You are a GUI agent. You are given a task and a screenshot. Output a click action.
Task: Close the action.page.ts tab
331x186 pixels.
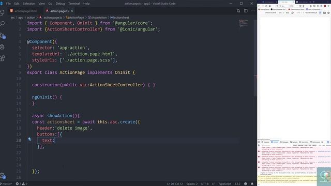72,11
